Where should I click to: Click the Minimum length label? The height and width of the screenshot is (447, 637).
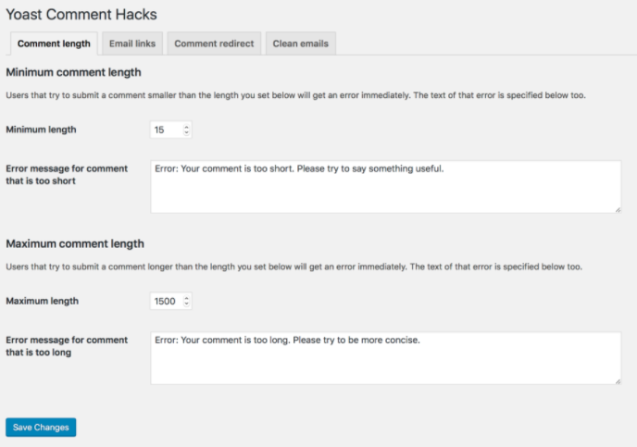pos(41,130)
